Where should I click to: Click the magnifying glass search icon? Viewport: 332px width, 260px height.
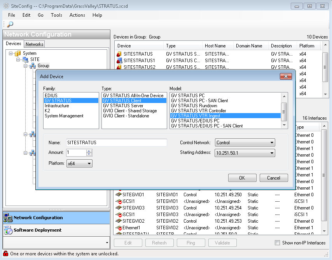point(10,24)
